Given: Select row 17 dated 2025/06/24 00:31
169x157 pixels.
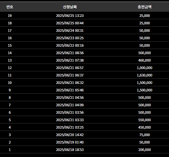Looking at the screenshot, I should (x=85, y=31).
